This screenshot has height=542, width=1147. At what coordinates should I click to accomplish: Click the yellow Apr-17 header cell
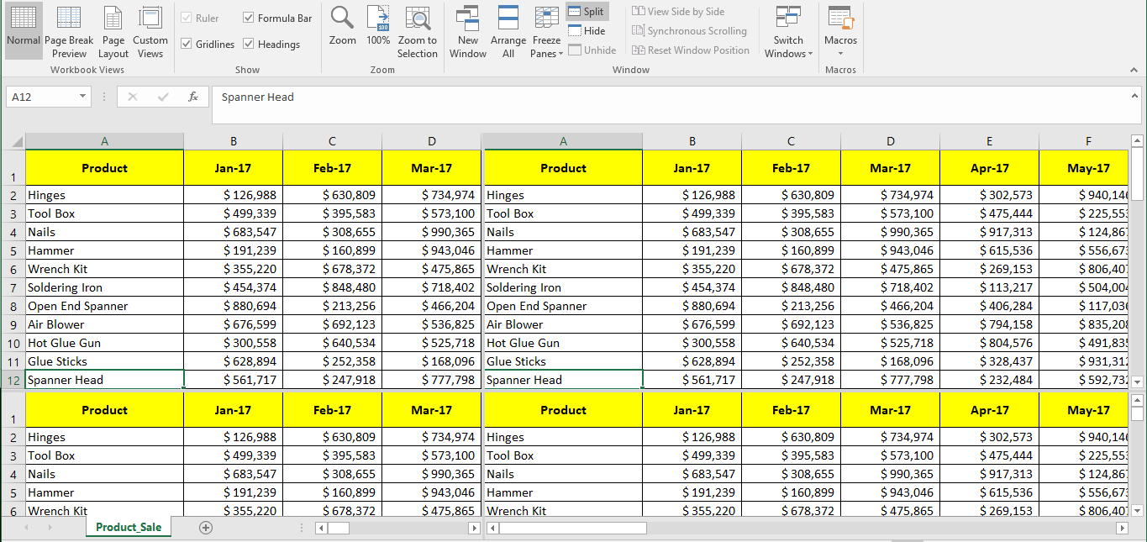tap(989, 168)
